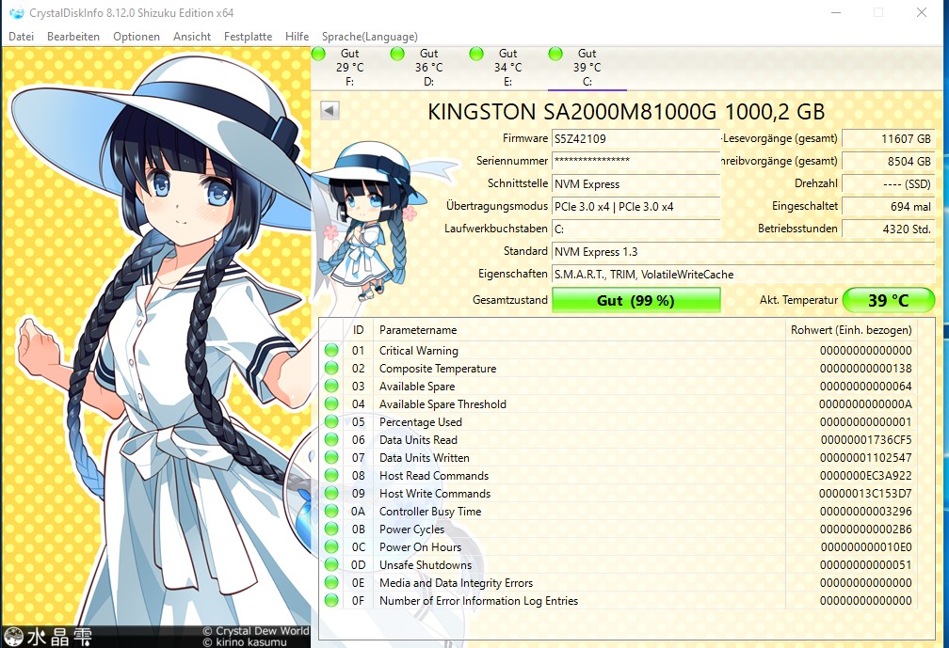Screen dimensions: 949x648
Task: Click the kirino kasumu credit text
Action: click(x=245, y=642)
